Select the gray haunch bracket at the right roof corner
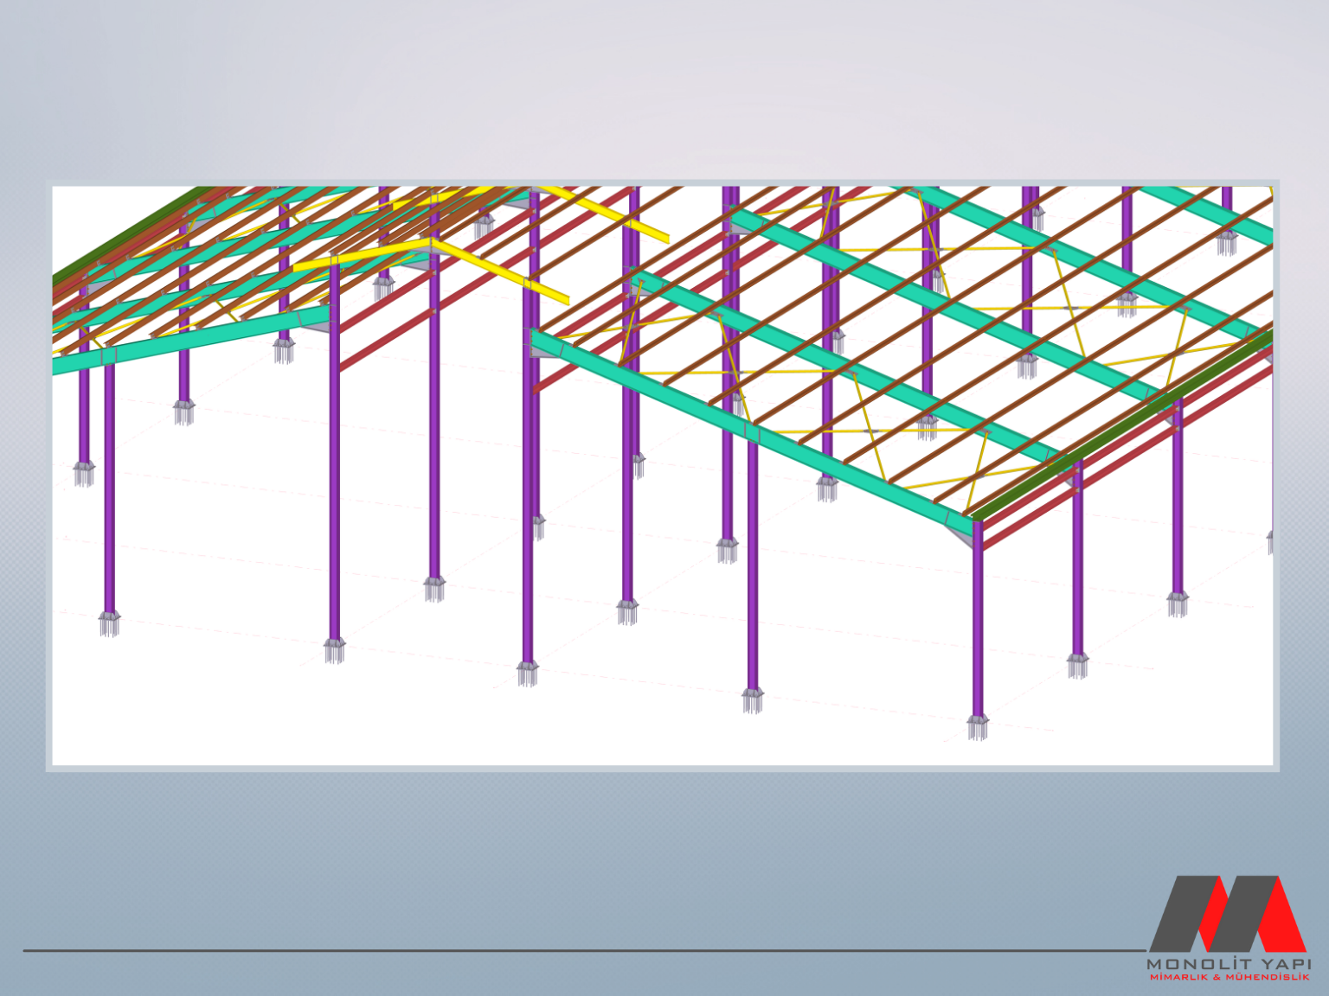The image size is (1329, 996). [x=961, y=538]
